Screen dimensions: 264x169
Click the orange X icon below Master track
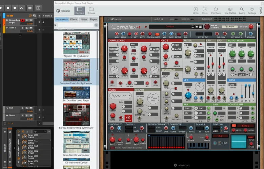pyautogui.click(x=12, y=123)
